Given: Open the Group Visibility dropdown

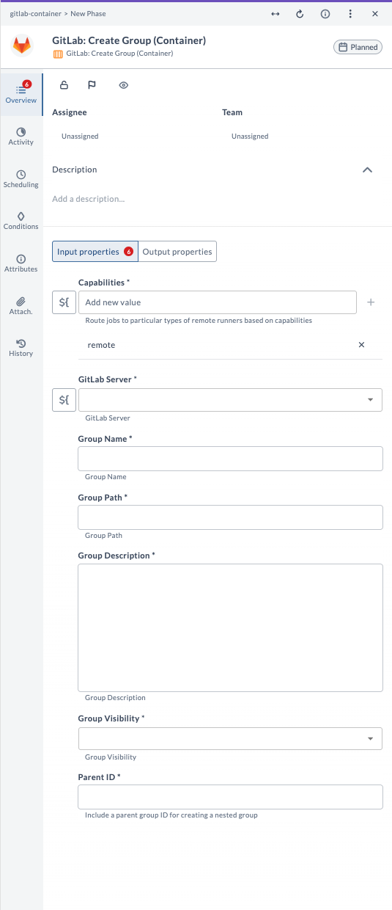Looking at the screenshot, I should [x=230, y=738].
